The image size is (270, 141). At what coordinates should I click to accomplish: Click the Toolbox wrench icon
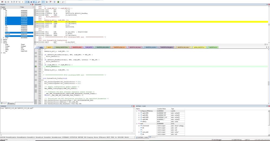63,2
